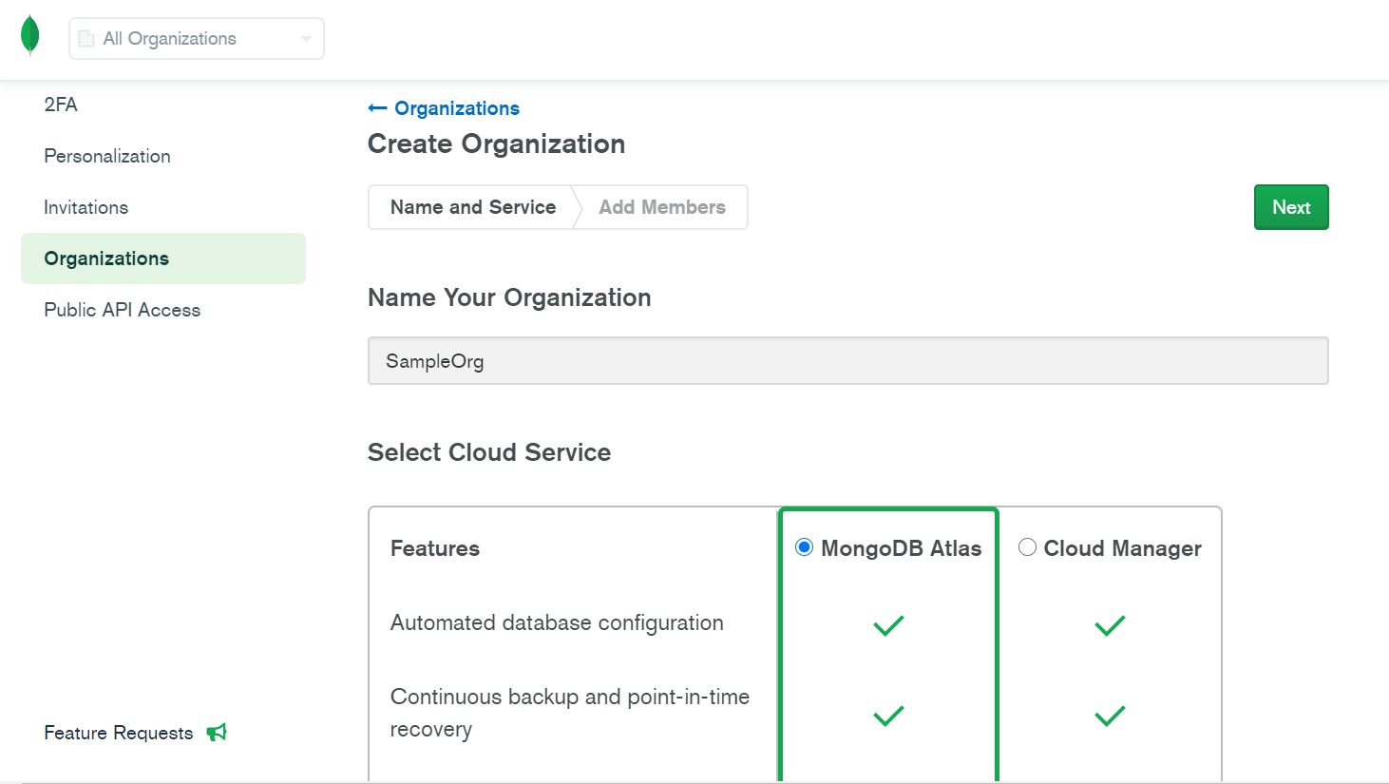Click the organization building icon in the selector
Image resolution: width=1389 pixels, height=784 pixels.
pos(87,38)
